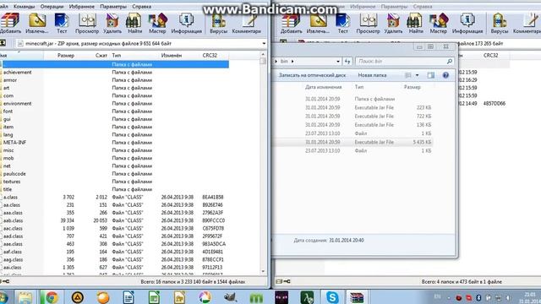The width and height of the screenshot is (541, 304).
Task: Click Добавить icon in left WinRAR window
Action: click(x=9, y=20)
